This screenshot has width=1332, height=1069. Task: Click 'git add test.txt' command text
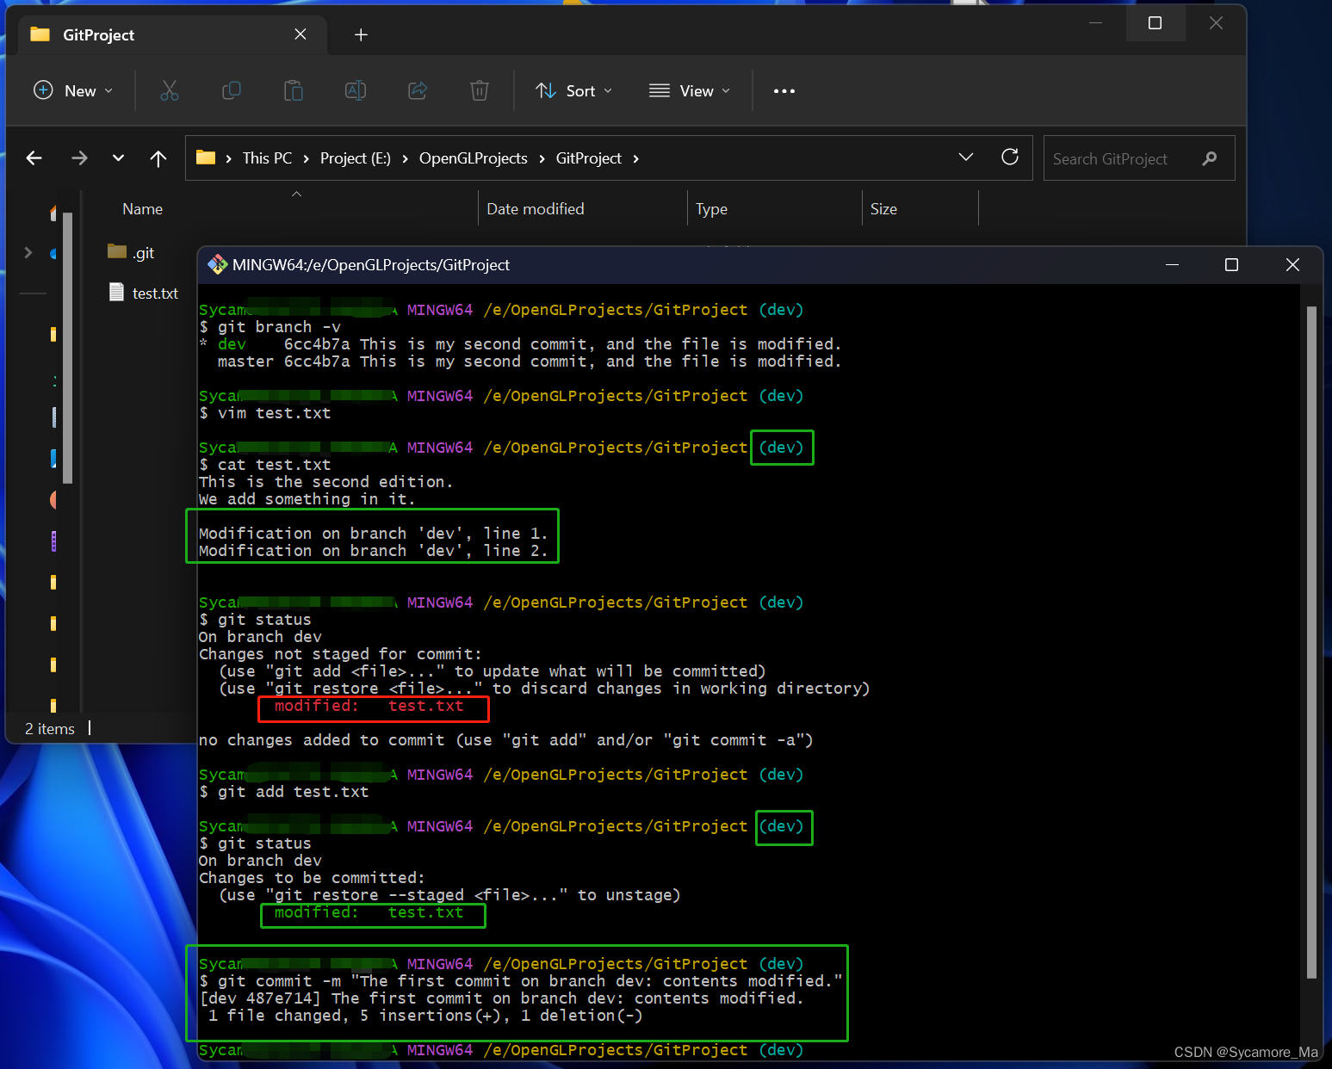tap(293, 792)
